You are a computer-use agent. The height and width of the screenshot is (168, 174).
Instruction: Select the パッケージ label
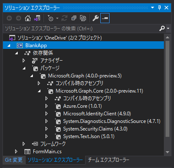(50, 68)
